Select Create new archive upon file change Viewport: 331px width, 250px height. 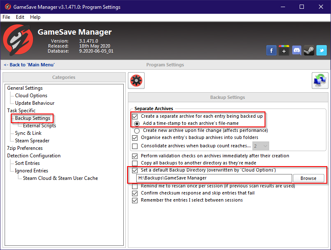click(137, 131)
